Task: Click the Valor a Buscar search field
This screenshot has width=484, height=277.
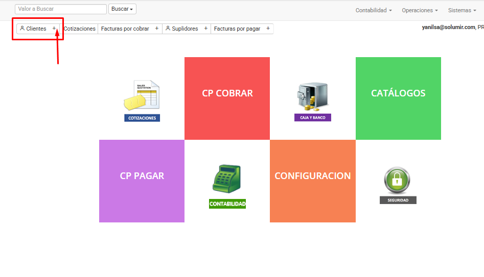Action: click(x=61, y=9)
